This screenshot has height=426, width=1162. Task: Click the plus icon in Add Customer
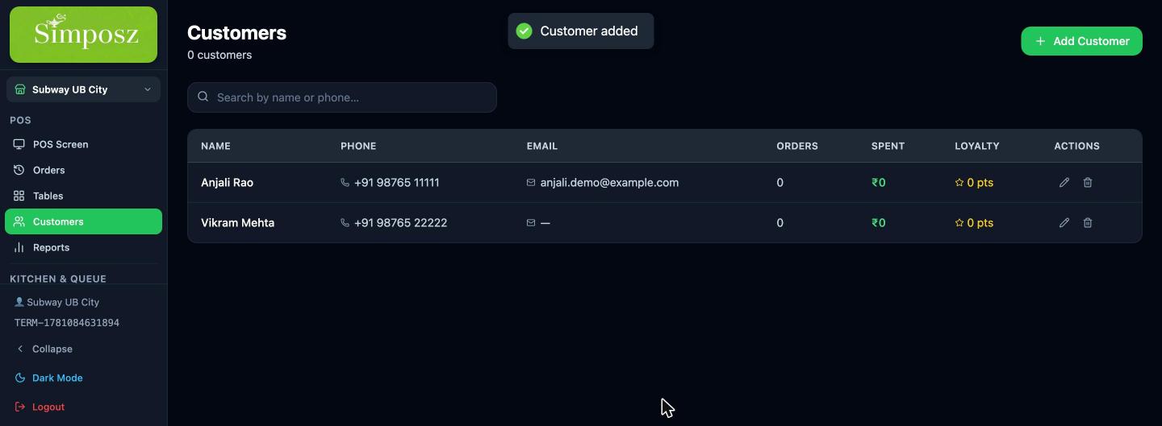click(x=1040, y=41)
